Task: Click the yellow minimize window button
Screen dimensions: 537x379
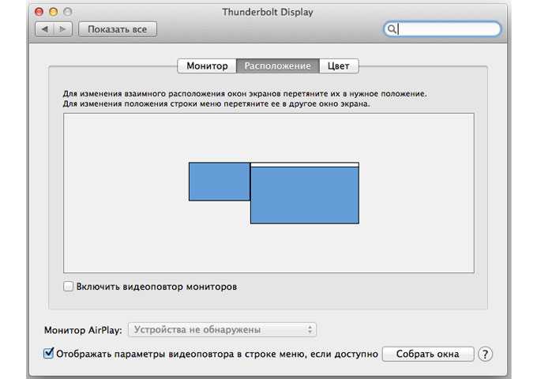Action: coord(54,12)
